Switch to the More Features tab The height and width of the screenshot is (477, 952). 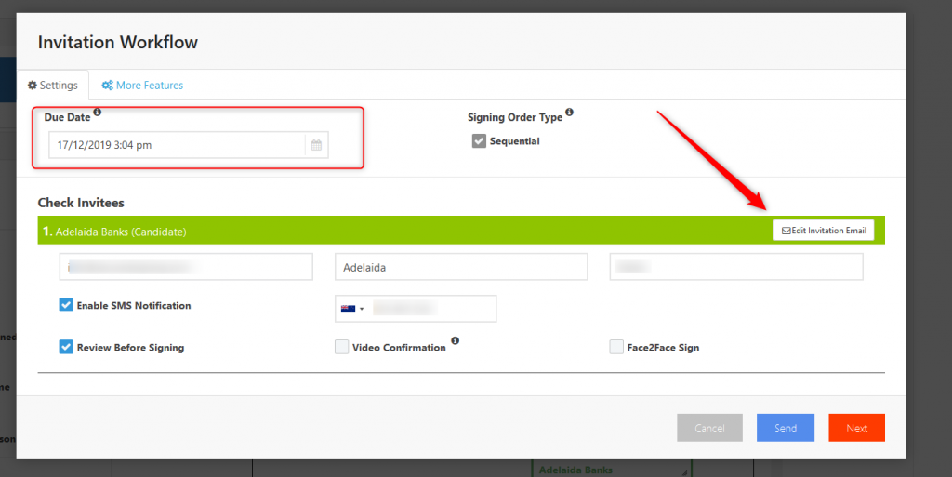[x=143, y=86]
